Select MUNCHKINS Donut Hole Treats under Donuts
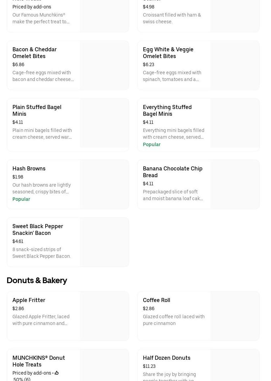 (x=39, y=361)
